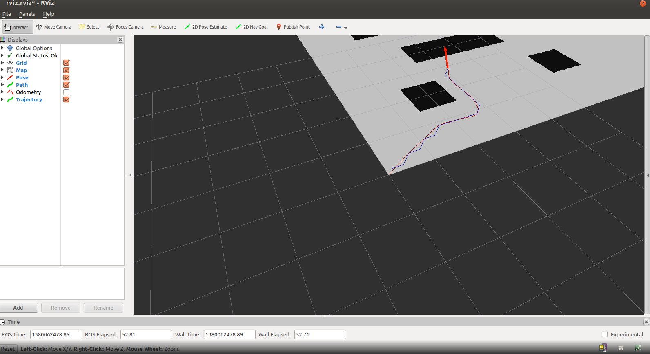Toggle the Experimental checkbox

pyautogui.click(x=605, y=334)
